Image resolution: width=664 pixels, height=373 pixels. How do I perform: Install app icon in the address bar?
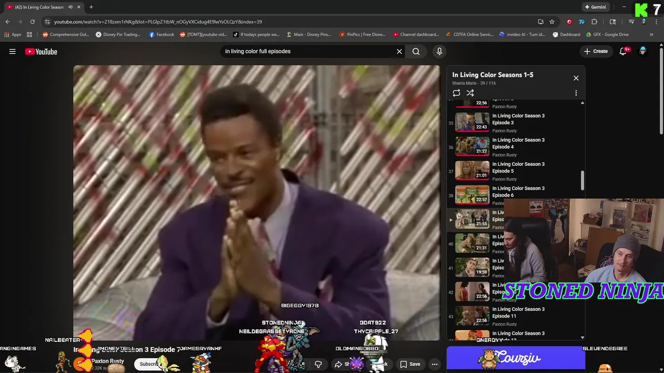[541, 22]
